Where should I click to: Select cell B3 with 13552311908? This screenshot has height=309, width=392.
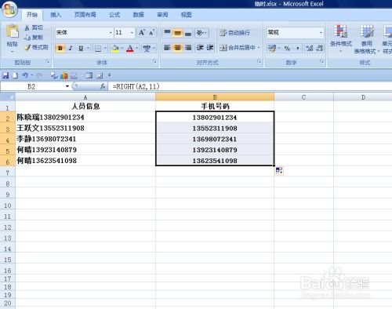215,128
